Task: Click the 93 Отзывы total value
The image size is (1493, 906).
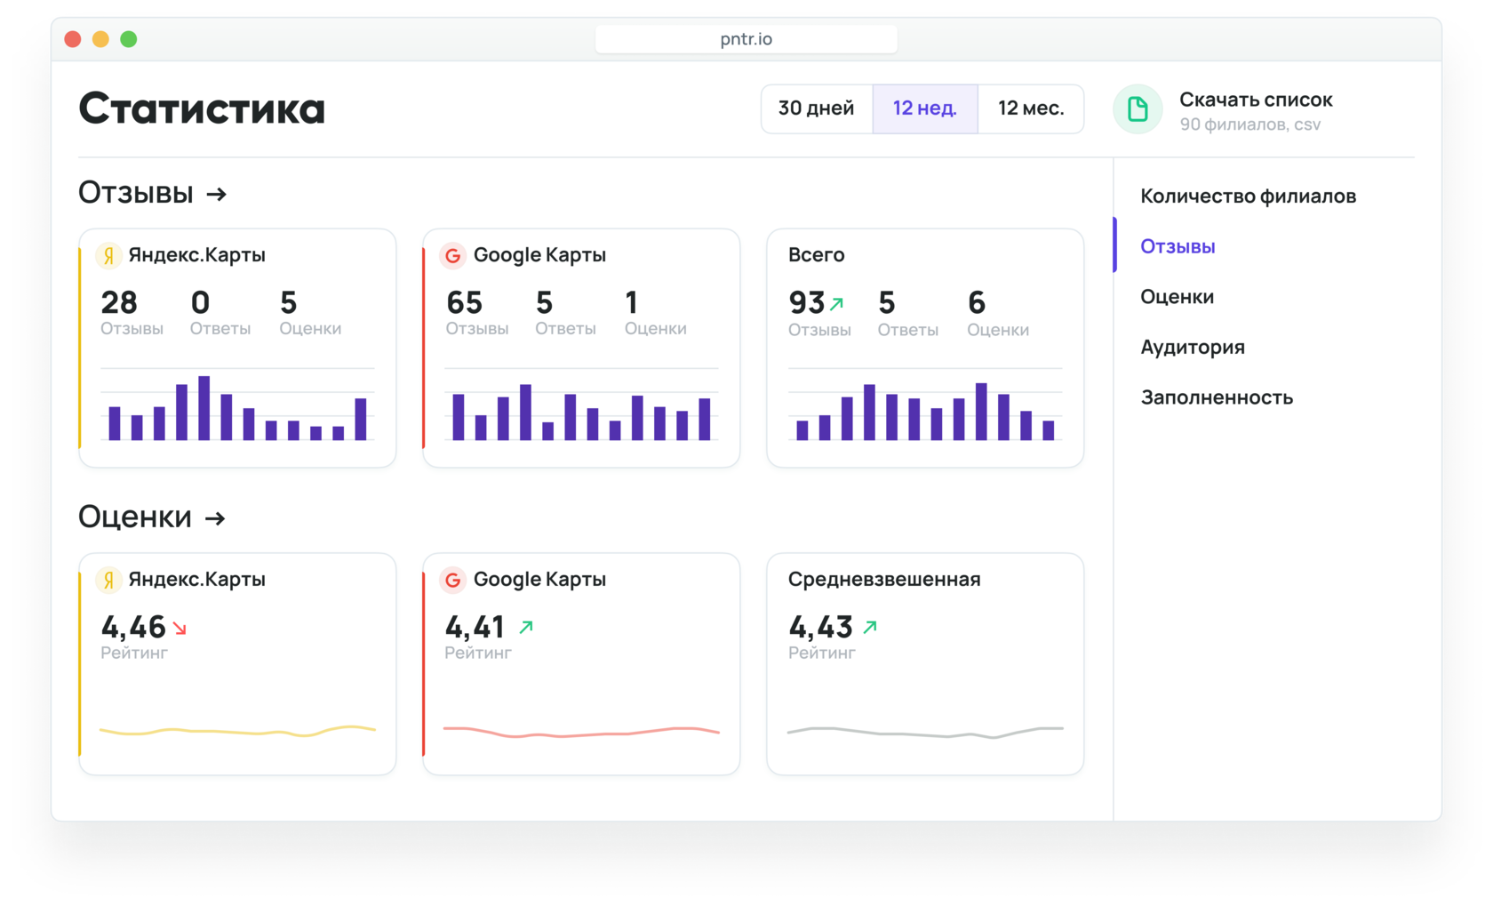Action: 807,303
